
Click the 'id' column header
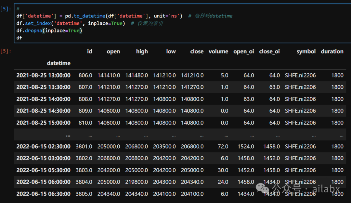click(x=90, y=51)
